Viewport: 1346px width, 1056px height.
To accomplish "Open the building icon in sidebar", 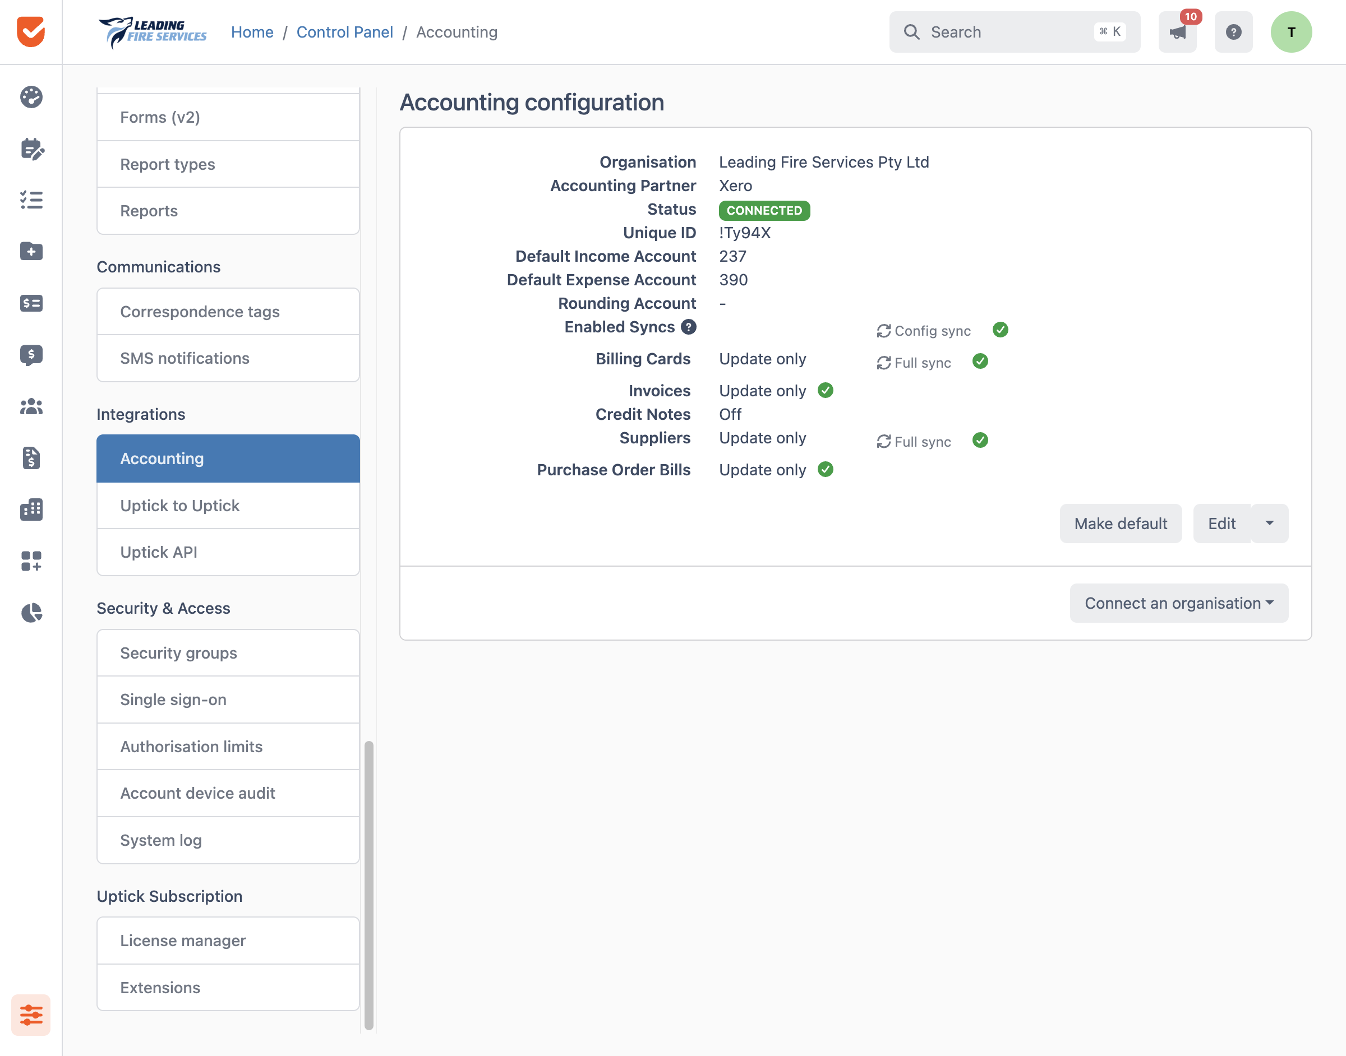I will point(31,510).
